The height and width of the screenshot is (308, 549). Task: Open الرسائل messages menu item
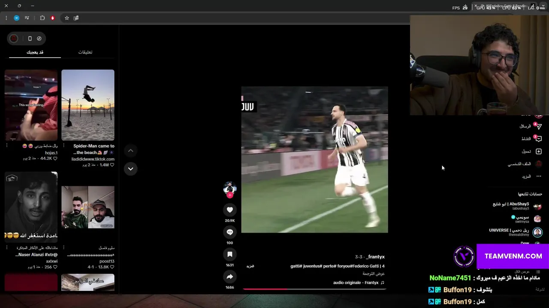click(x=525, y=127)
